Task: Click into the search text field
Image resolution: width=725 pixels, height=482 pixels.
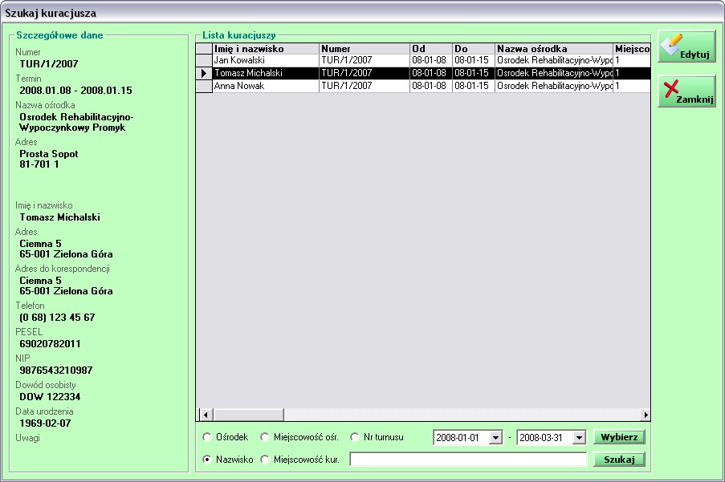Action: (468, 460)
